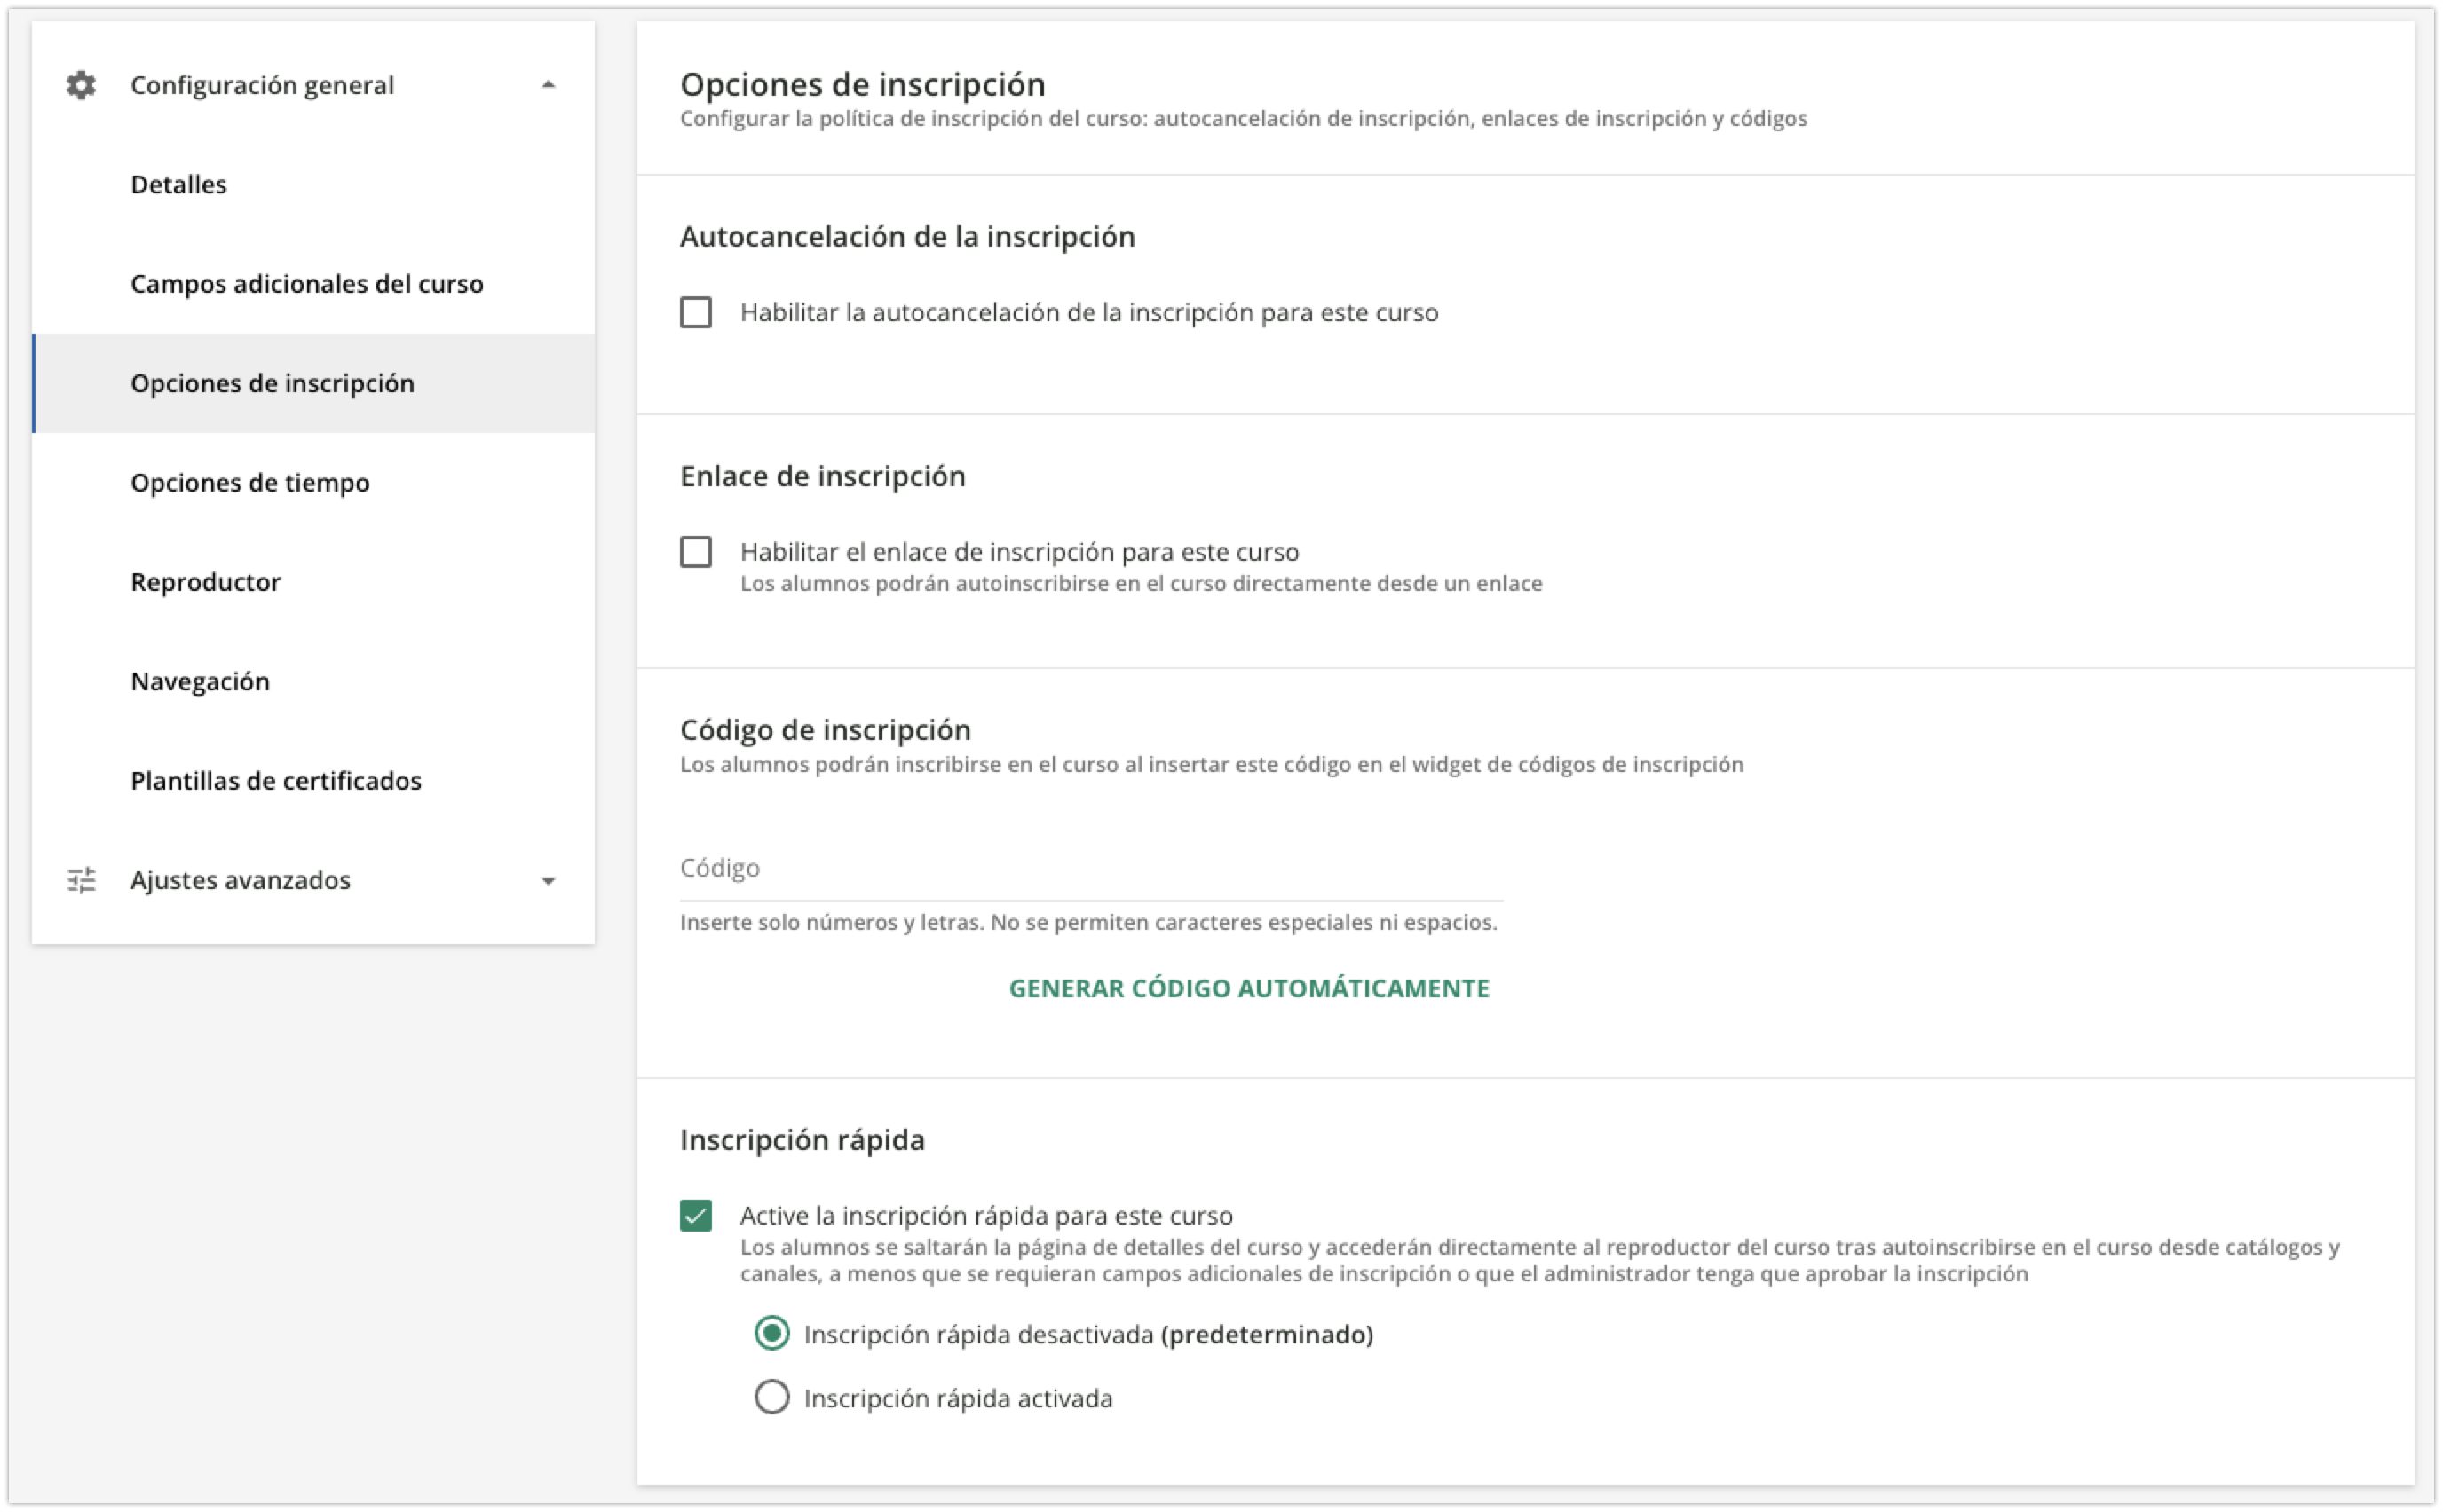Click the Código de inscripción heading

(826, 730)
